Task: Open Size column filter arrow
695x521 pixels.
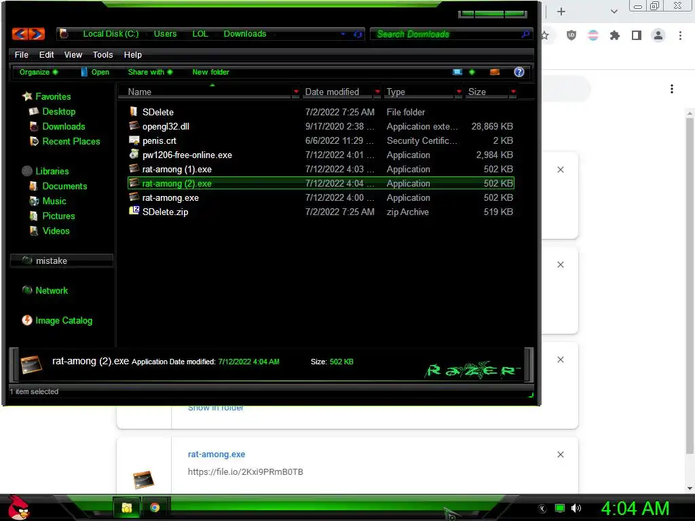Action: (x=513, y=92)
